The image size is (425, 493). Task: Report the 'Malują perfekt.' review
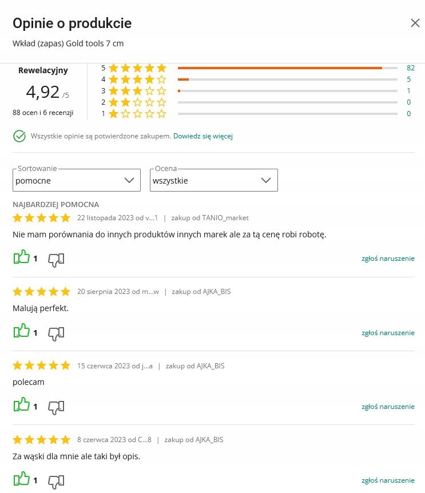coord(388,332)
